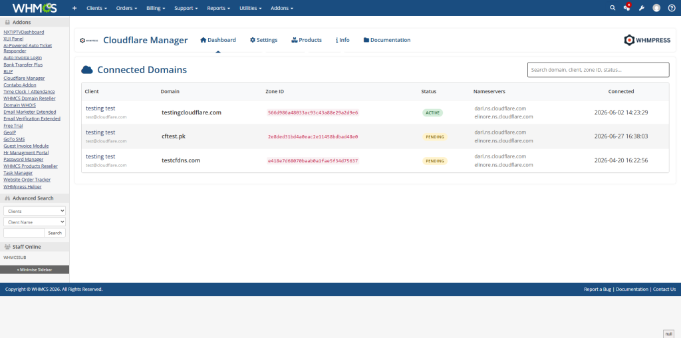Open the Email Marketer Extended link
This screenshot has height=338, width=681.
(x=29, y=112)
